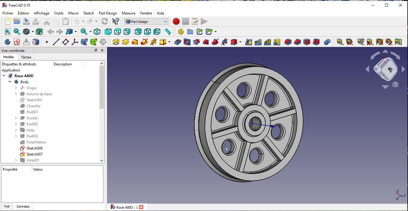The width and height of the screenshot is (408, 211).
Task: Open the draw style dropdown arrow
Action: [x=33, y=32]
